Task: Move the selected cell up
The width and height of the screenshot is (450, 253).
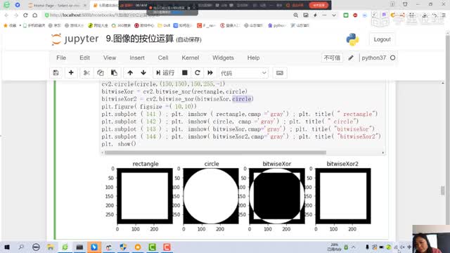Action: click(x=130, y=73)
